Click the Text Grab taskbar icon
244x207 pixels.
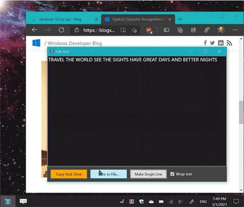pos(7,201)
